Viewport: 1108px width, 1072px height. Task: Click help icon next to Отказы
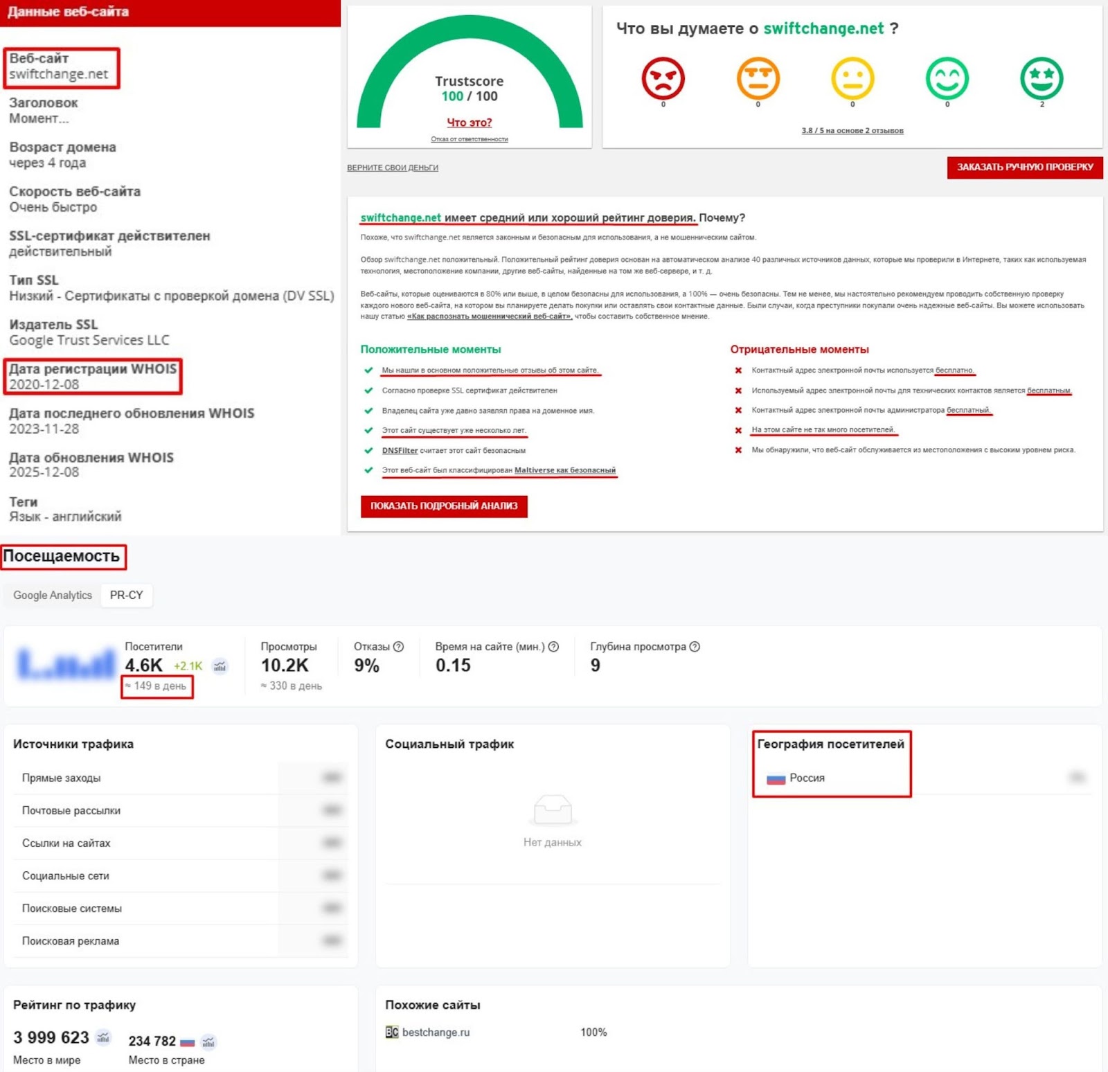(398, 647)
